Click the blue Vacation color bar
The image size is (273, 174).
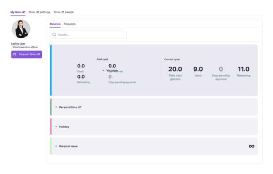(51, 70)
